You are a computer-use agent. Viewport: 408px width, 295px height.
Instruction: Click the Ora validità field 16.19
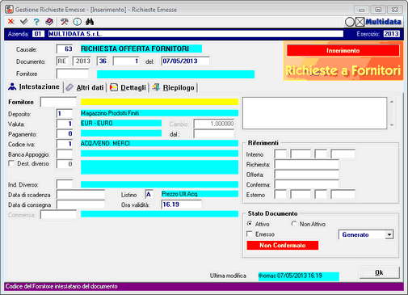point(181,204)
